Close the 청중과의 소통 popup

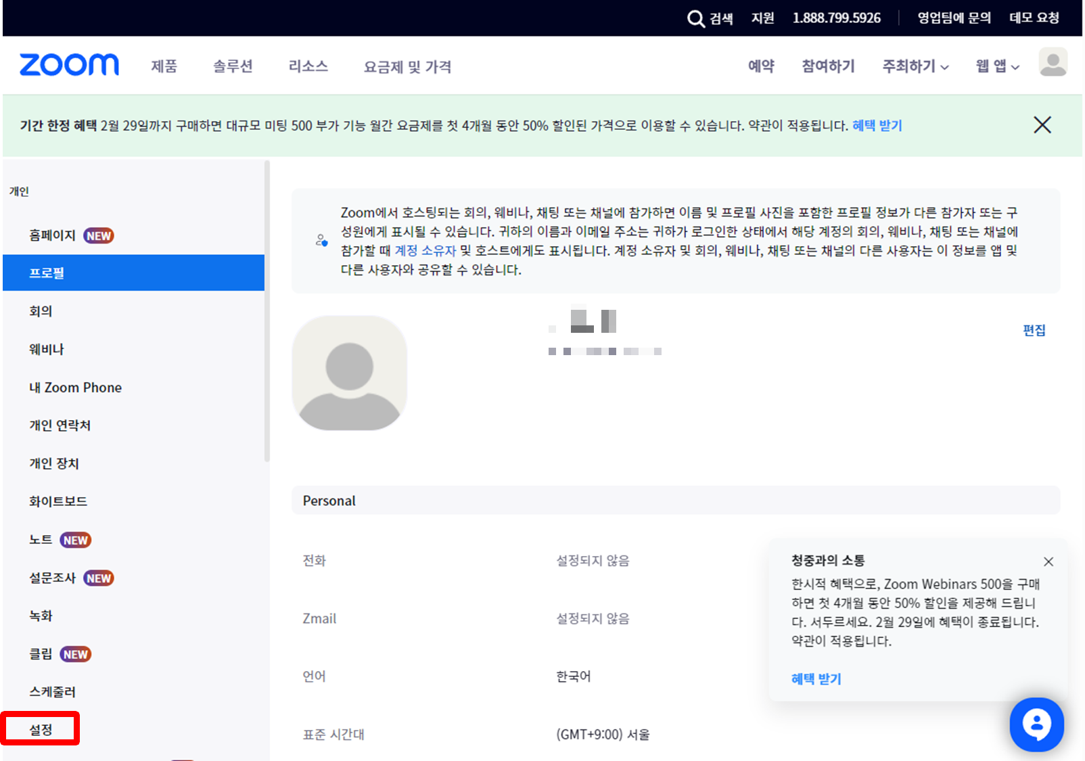[1048, 561]
